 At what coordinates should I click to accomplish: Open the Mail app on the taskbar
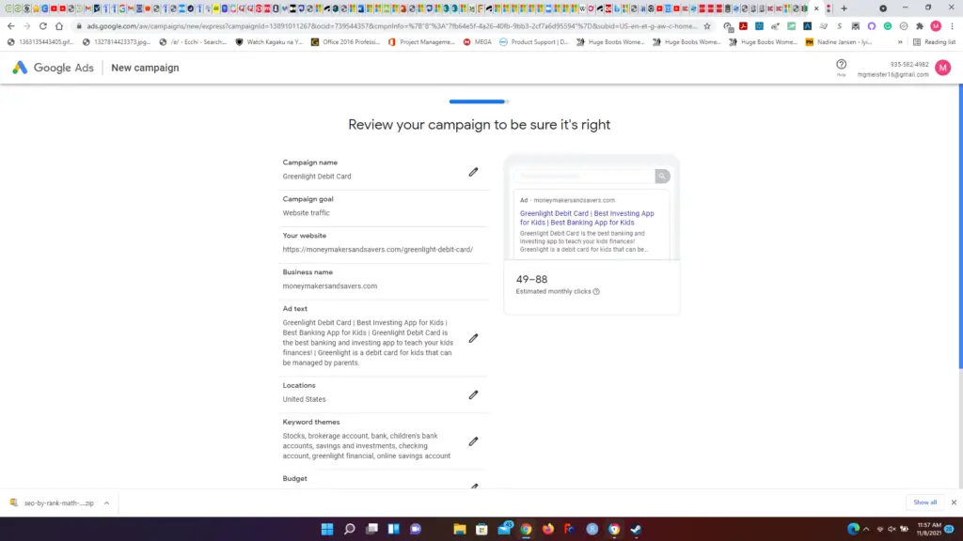pos(504,529)
